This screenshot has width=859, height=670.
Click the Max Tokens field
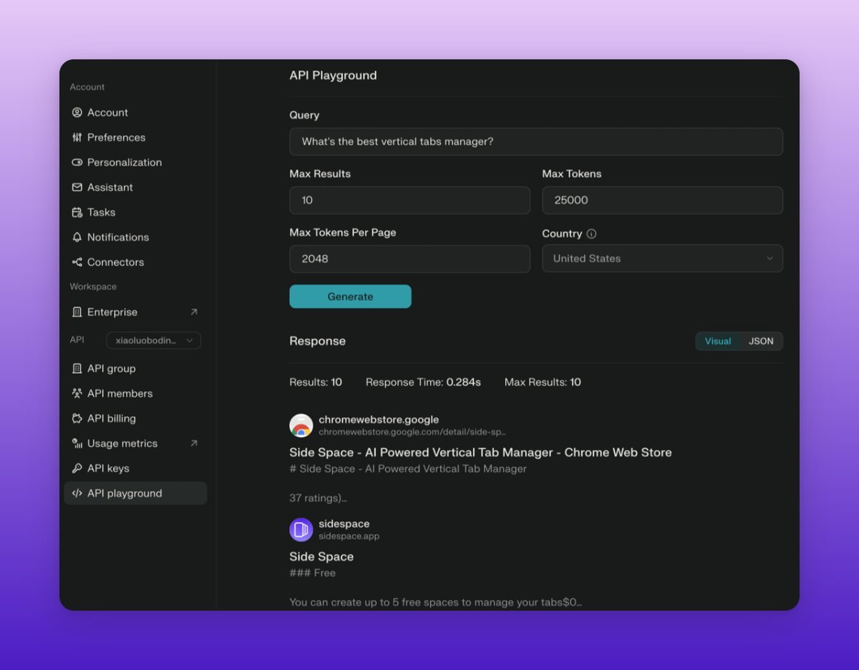pos(662,200)
